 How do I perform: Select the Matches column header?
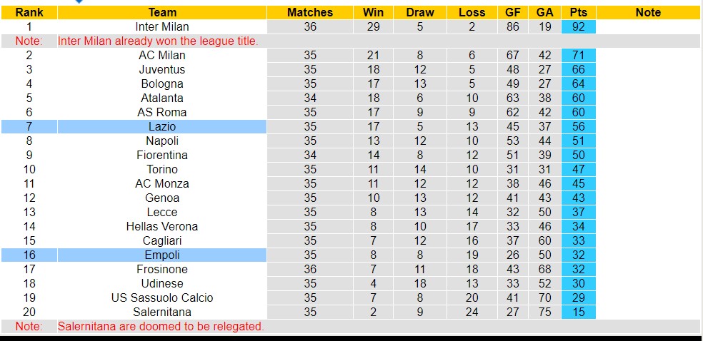click(309, 12)
